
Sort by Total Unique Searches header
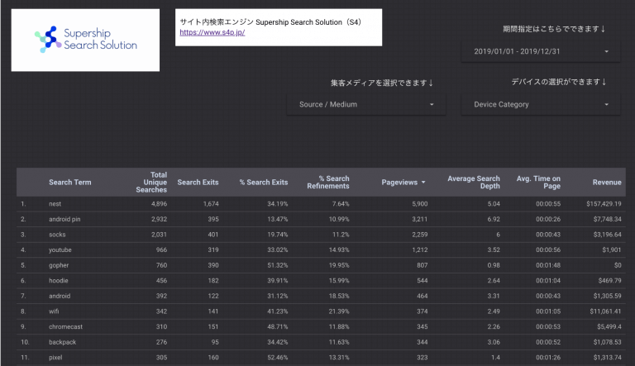click(x=151, y=183)
